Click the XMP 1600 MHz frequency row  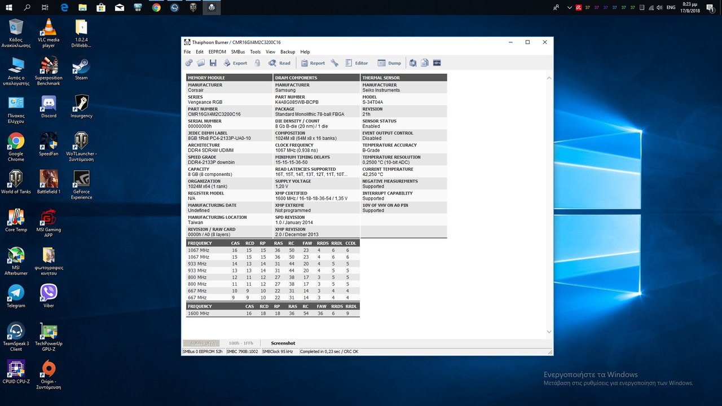pyautogui.click(x=273, y=314)
